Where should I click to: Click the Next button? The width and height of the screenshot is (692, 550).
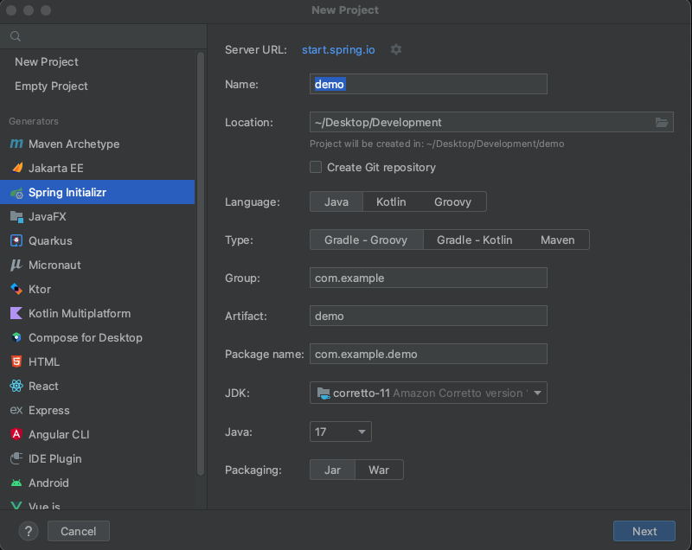(644, 531)
